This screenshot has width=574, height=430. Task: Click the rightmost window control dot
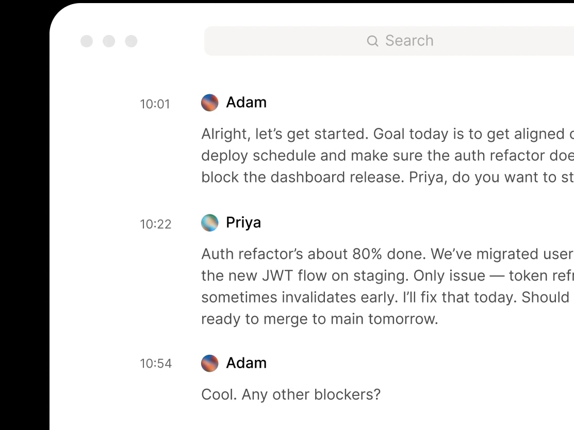point(131,41)
